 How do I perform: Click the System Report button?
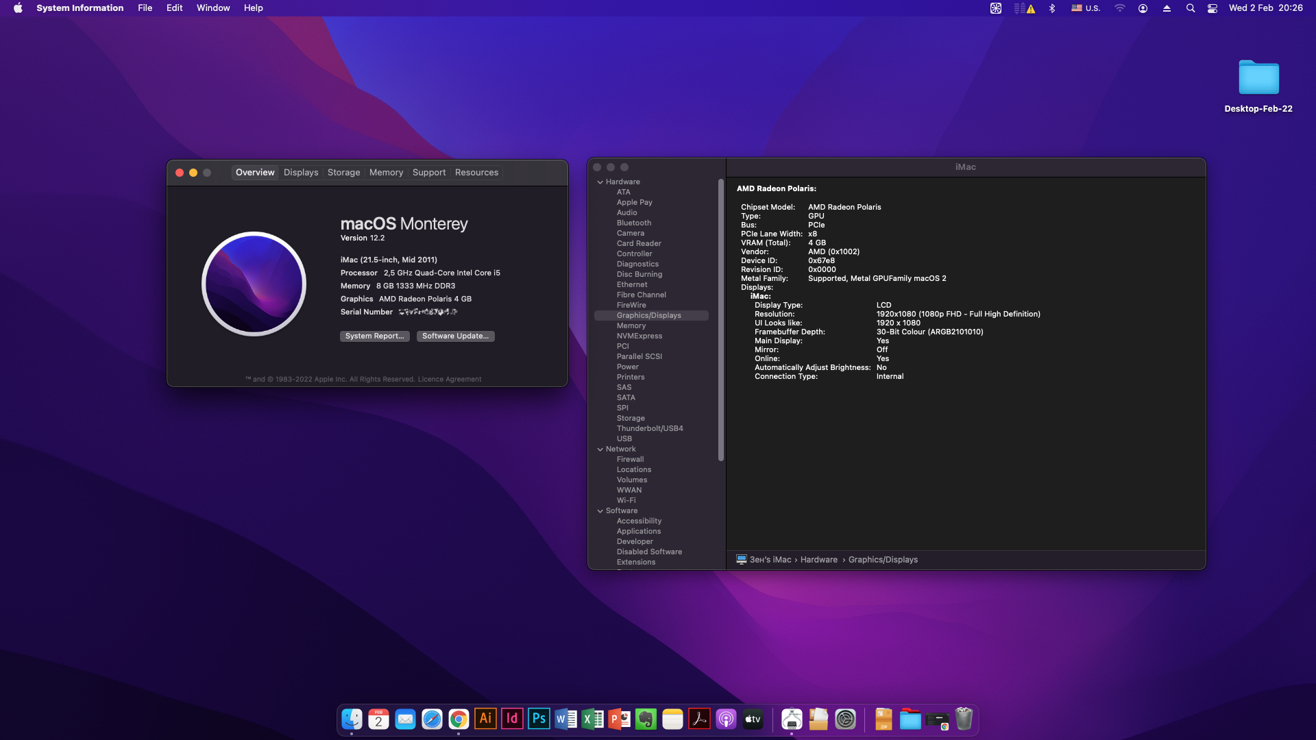pos(374,336)
